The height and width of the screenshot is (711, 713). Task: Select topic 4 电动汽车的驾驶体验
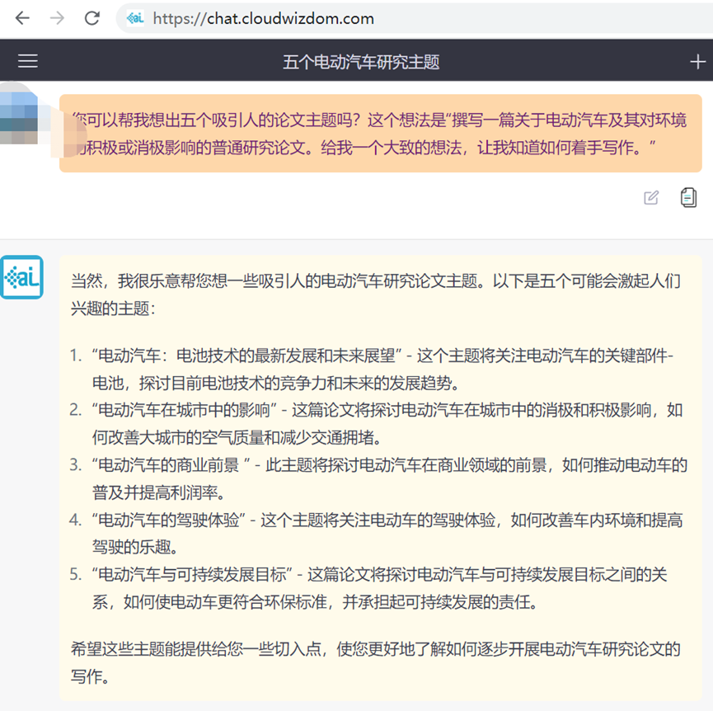pyautogui.click(x=378, y=533)
